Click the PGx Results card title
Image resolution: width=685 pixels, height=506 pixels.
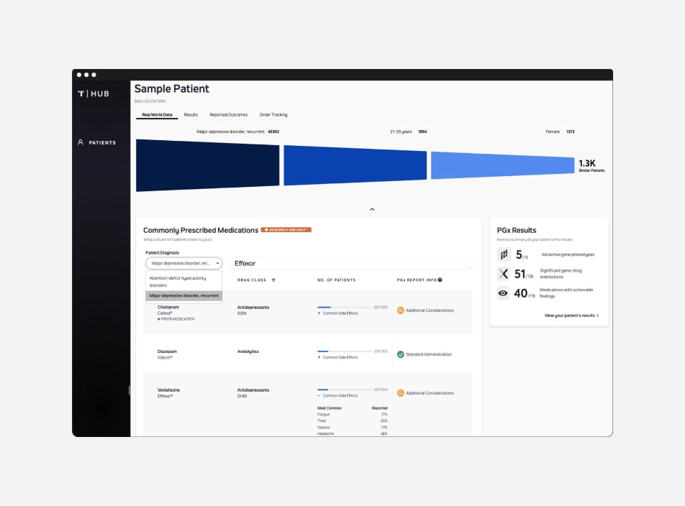tap(517, 230)
